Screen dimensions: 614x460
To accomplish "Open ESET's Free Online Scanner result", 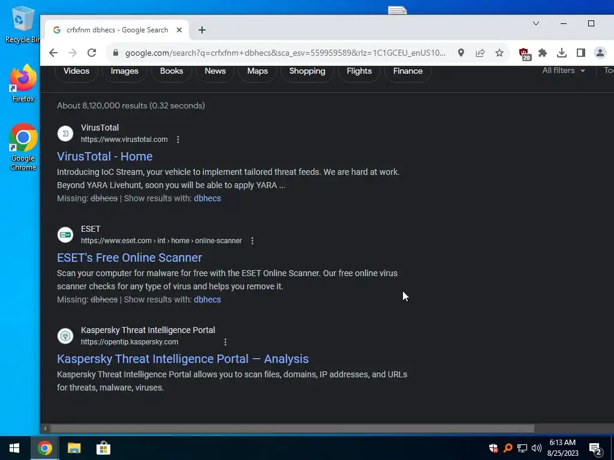I will coord(130,258).
